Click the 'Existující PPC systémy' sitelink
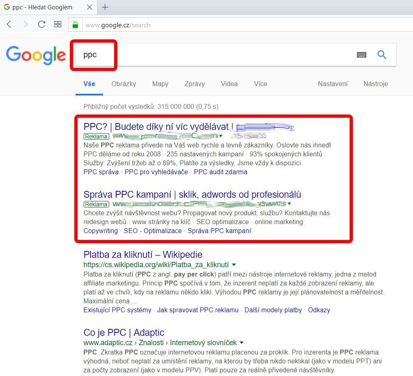The image size is (413, 376). pos(117,310)
